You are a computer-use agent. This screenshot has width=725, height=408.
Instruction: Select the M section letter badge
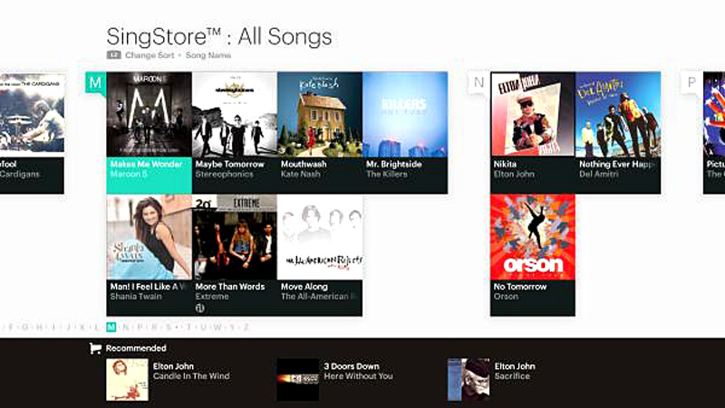pyautogui.click(x=95, y=82)
